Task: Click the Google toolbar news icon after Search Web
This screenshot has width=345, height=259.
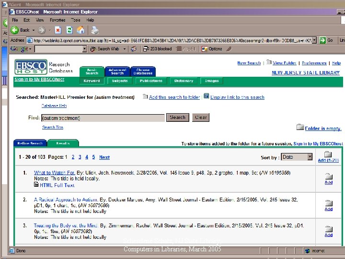Action: point(133,49)
